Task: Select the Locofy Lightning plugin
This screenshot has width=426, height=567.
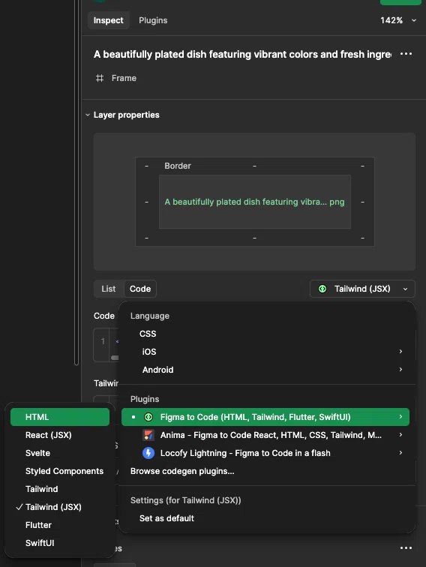Action: click(265, 453)
